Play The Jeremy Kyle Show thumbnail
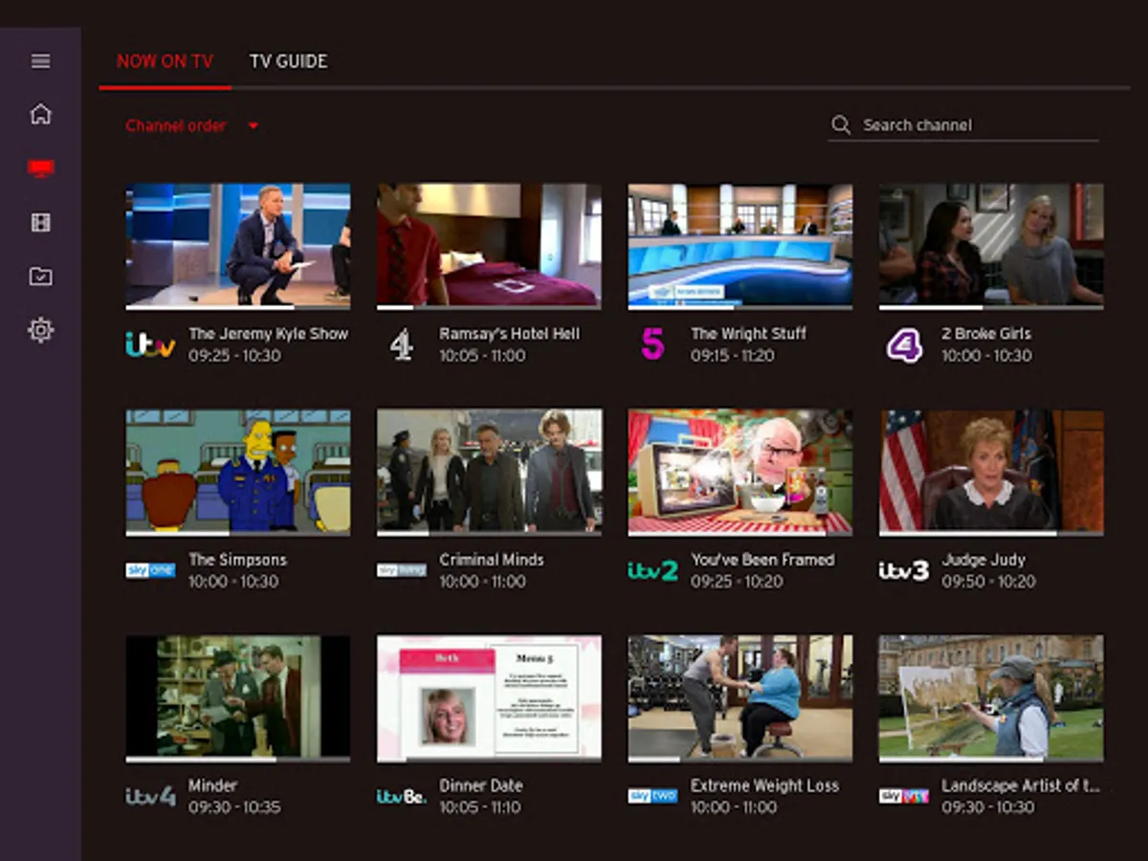This screenshot has height=861, width=1148. click(x=238, y=245)
